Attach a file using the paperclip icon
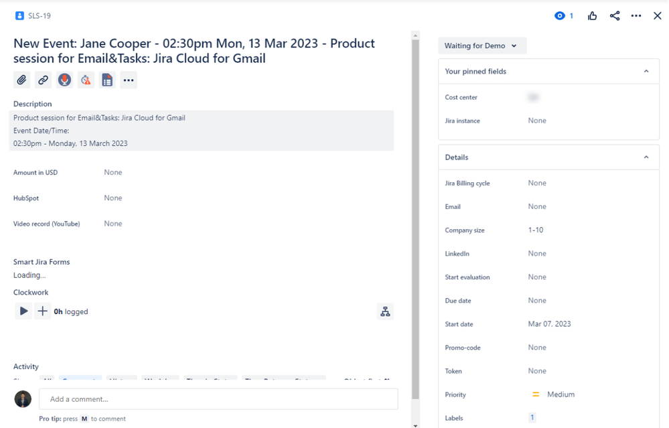Image resolution: width=669 pixels, height=428 pixels. coord(21,80)
